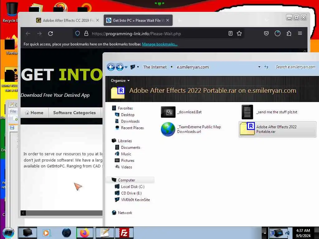
Task: Close the Get Into PC tab
Action: tap(167, 20)
